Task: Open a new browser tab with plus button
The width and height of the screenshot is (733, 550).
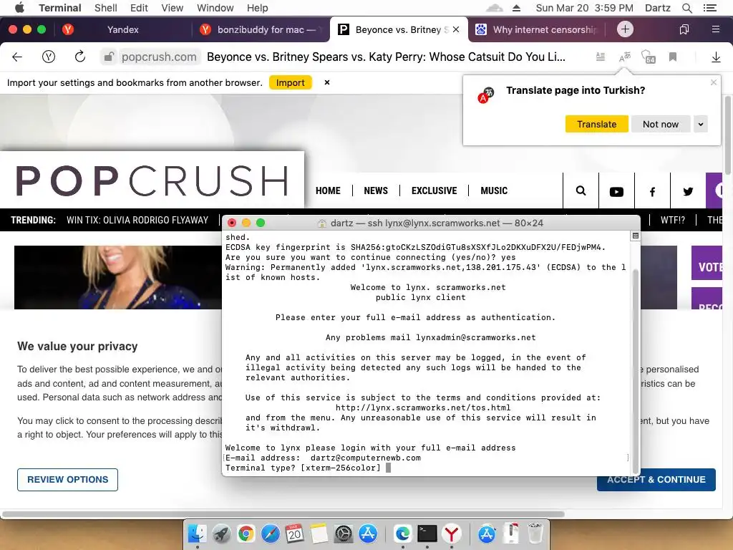Action: [x=625, y=29]
